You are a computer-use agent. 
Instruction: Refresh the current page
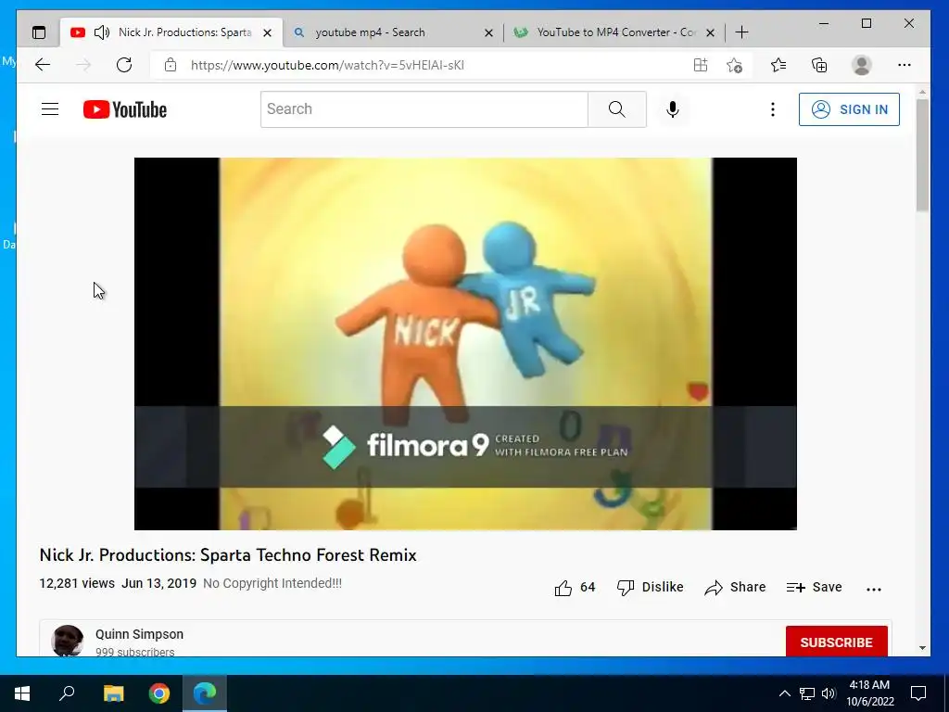click(124, 65)
